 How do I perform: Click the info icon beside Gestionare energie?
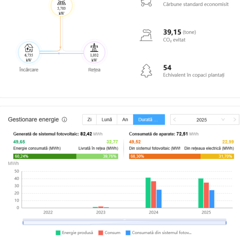click(x=64, y=120)
